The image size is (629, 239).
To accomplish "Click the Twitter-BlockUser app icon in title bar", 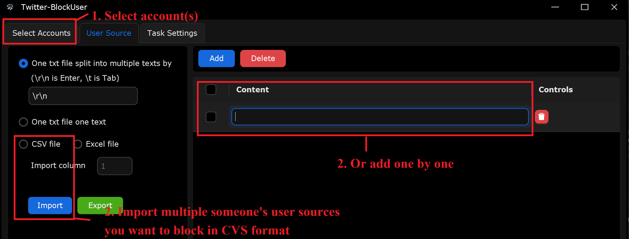I will 10,7.
